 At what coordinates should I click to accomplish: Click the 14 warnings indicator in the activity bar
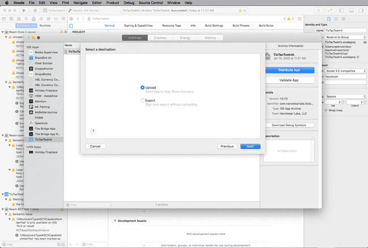242,11
